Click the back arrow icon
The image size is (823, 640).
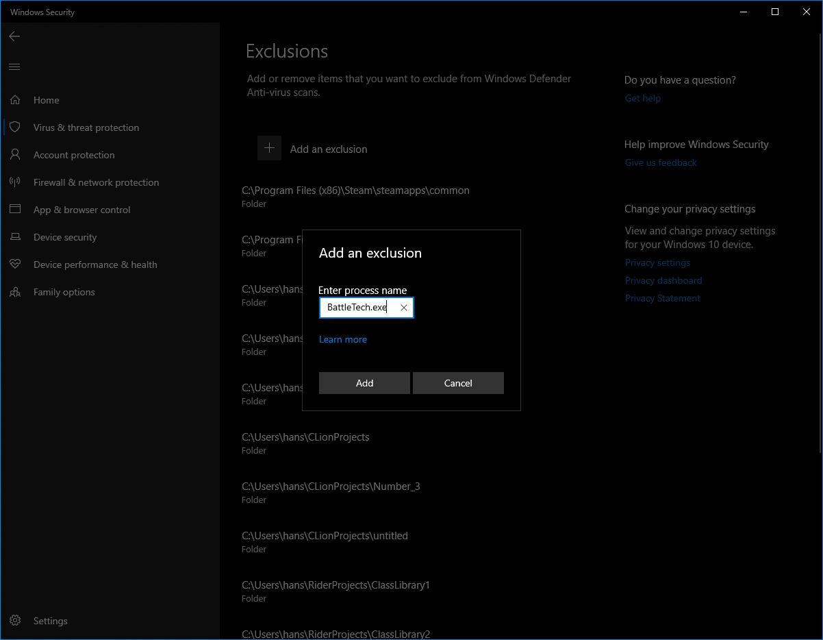point(14,36)
